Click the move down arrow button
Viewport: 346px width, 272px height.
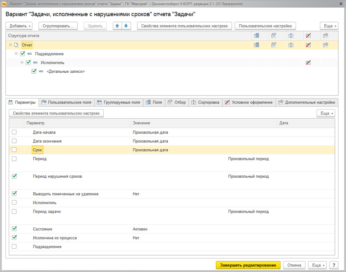126,26
